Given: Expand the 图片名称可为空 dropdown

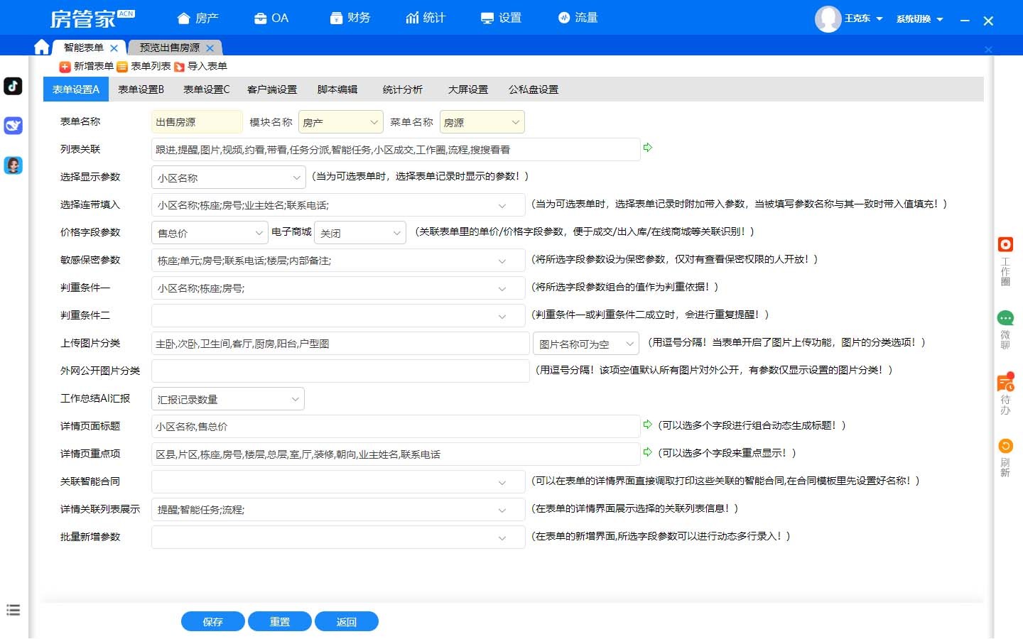Looking at the screenshot, I should 585,344.
